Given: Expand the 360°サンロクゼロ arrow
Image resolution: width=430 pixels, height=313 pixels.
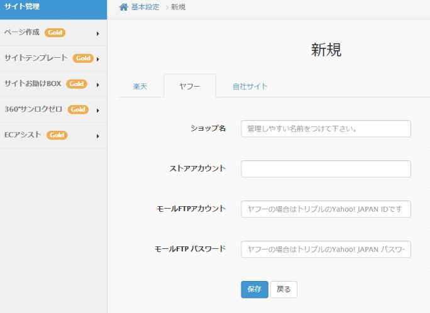Looking at the screenshot, I should [98, 111].
